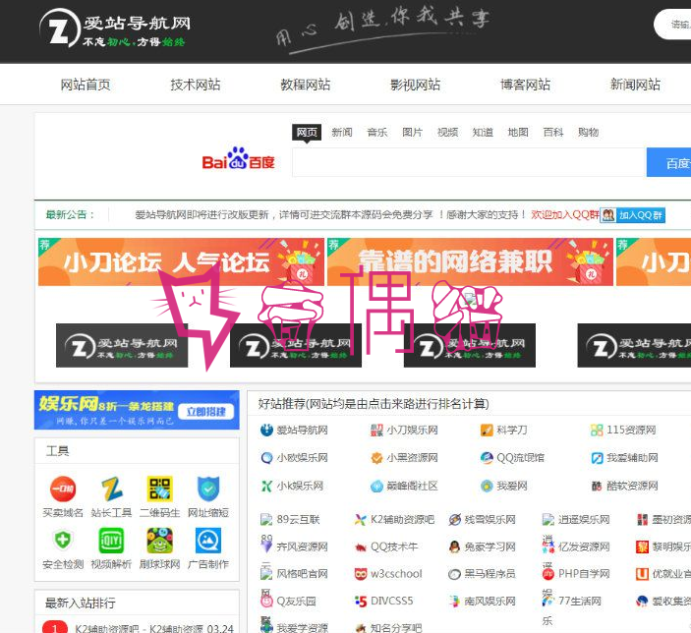Select the 图片 search tab
Screen dimensions: 691x633
pos(413,133)
